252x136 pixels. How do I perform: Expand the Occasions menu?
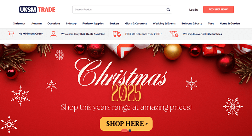coord(54,23)
